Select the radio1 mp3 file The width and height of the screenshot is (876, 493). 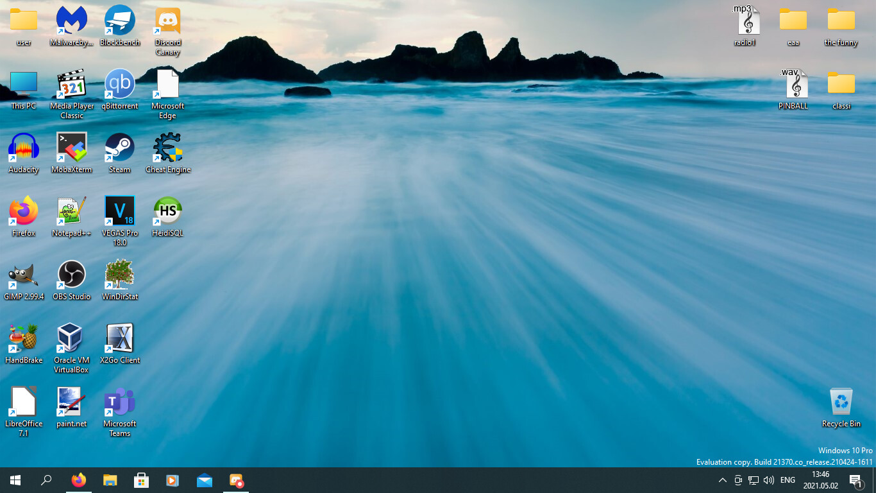point(745,26)
